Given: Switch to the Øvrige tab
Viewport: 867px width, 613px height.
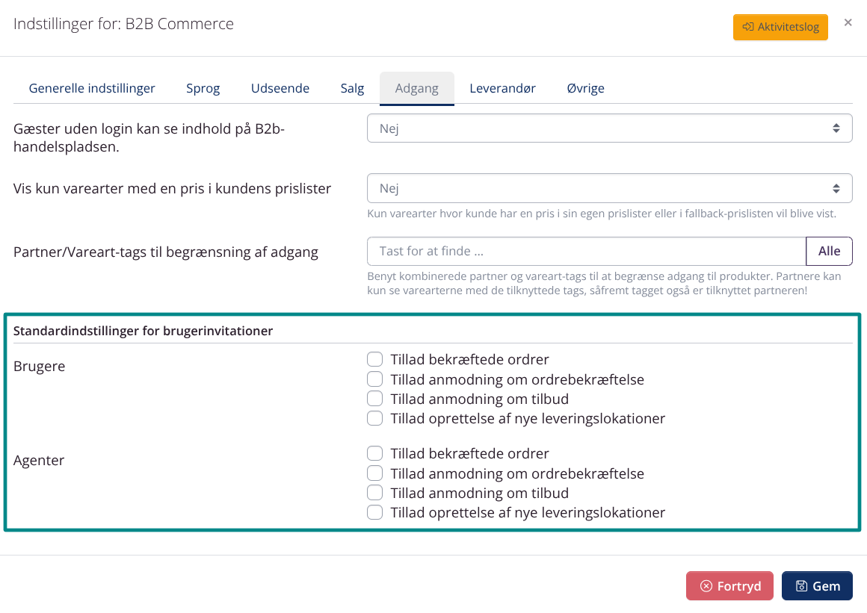Looking at the screenshot, I should click(585, 88).
